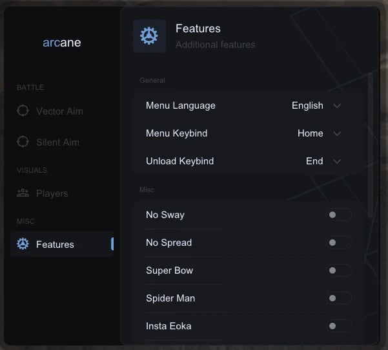Toggle the Spider Man switch

pos(338,298)
